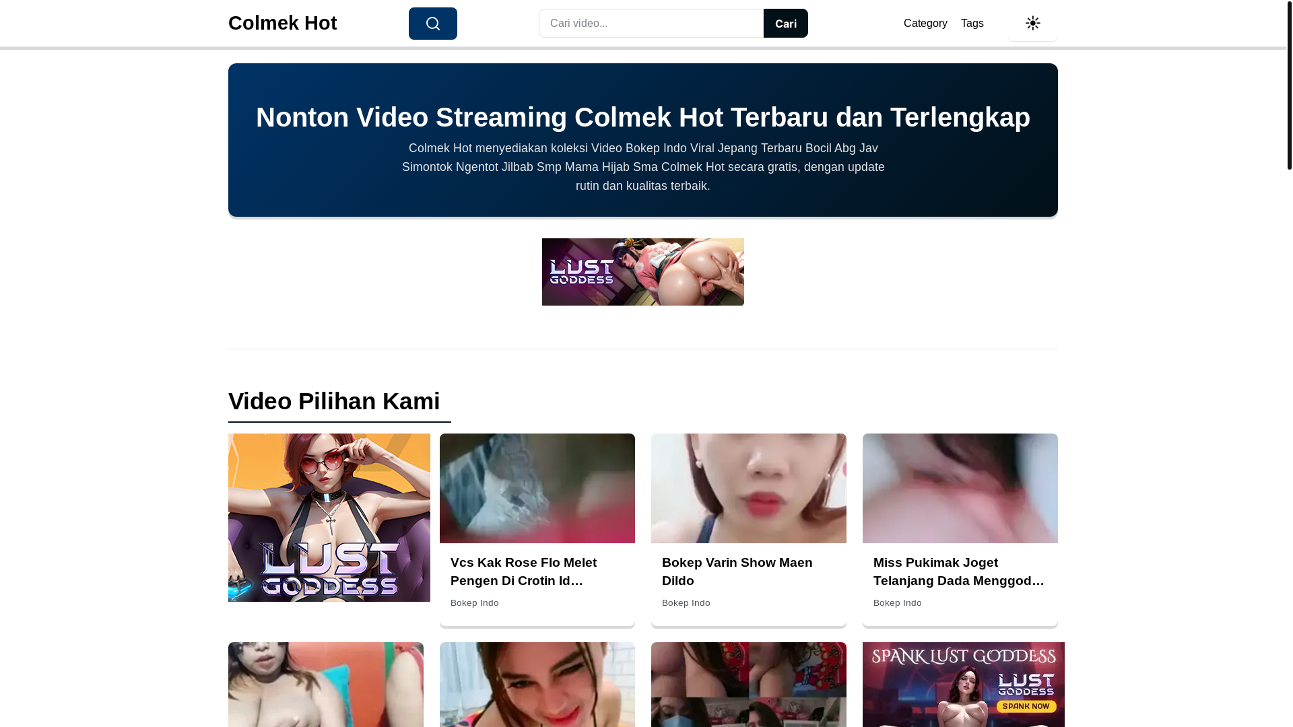
Task: Click the Cari search button
Action: 785,24
